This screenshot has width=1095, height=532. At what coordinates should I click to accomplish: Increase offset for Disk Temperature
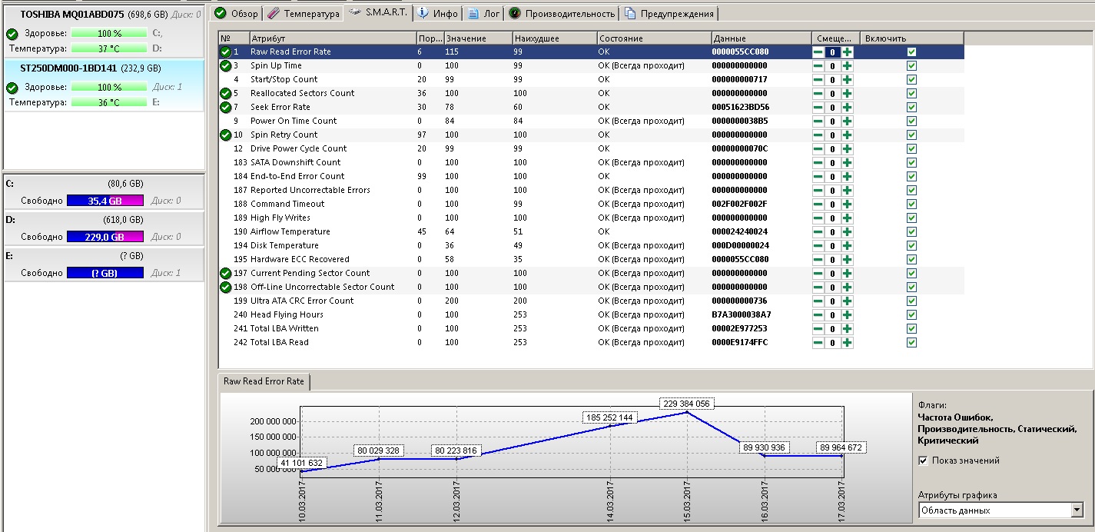[847, 245]
